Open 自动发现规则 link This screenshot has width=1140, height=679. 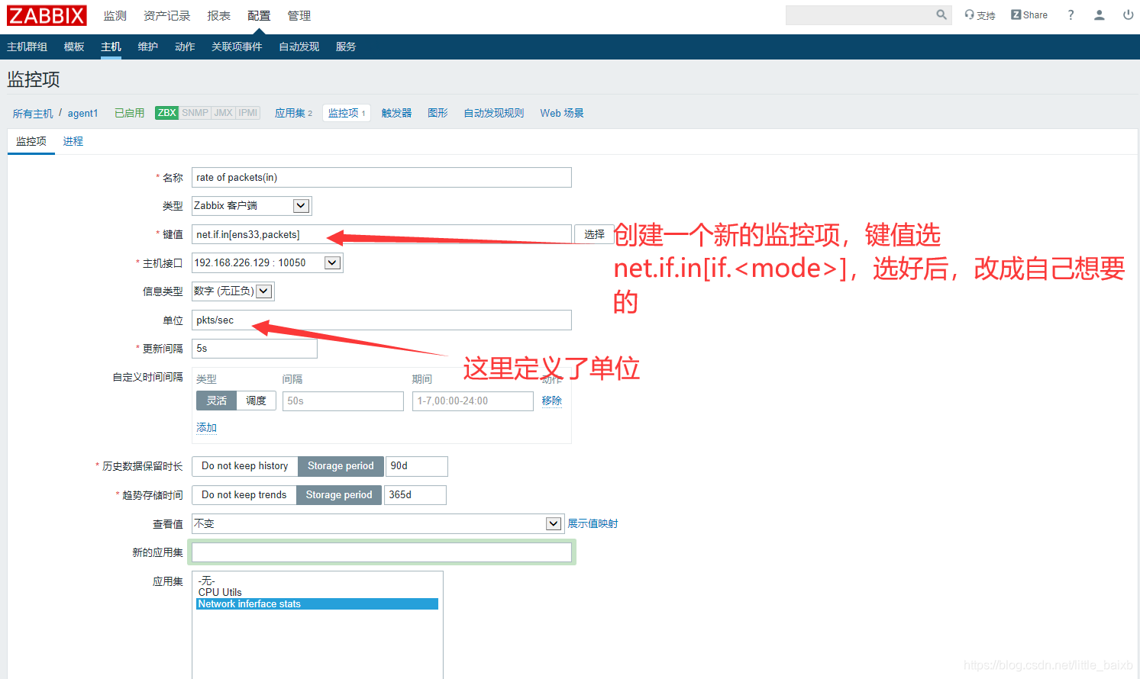tap(494, 114)
